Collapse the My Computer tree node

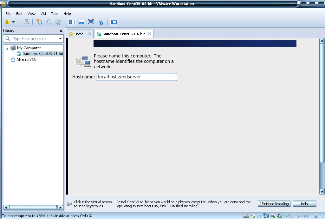[7, 48]
